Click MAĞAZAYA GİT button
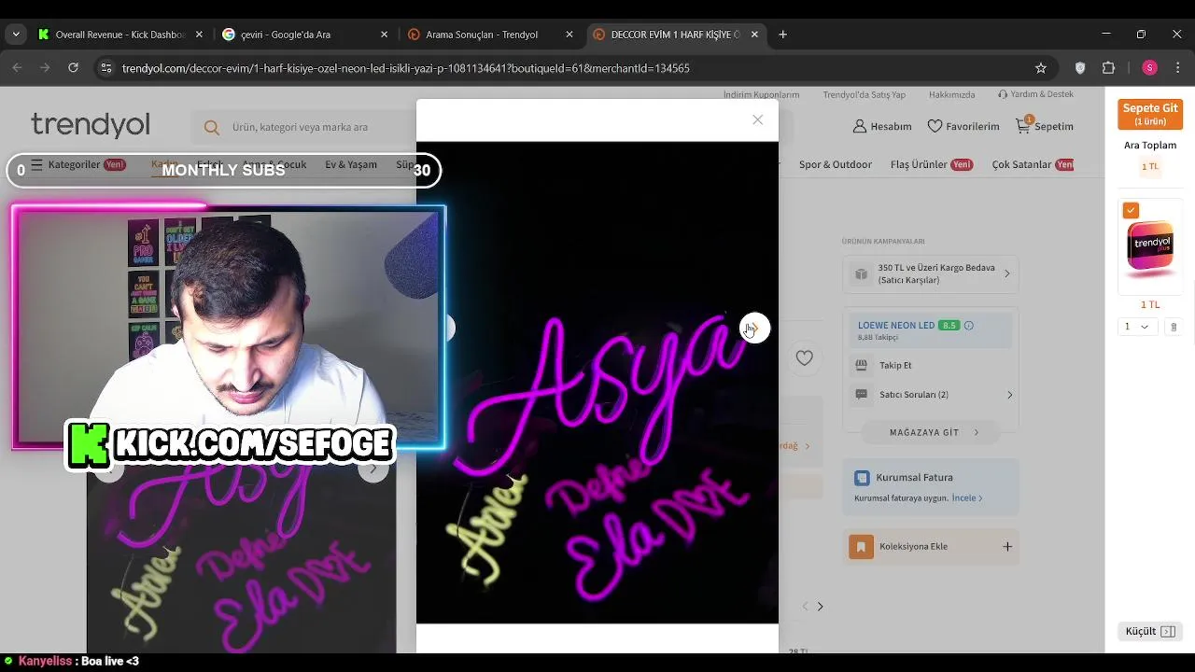This screenshot has height=672, width=1195. (930, 432)
